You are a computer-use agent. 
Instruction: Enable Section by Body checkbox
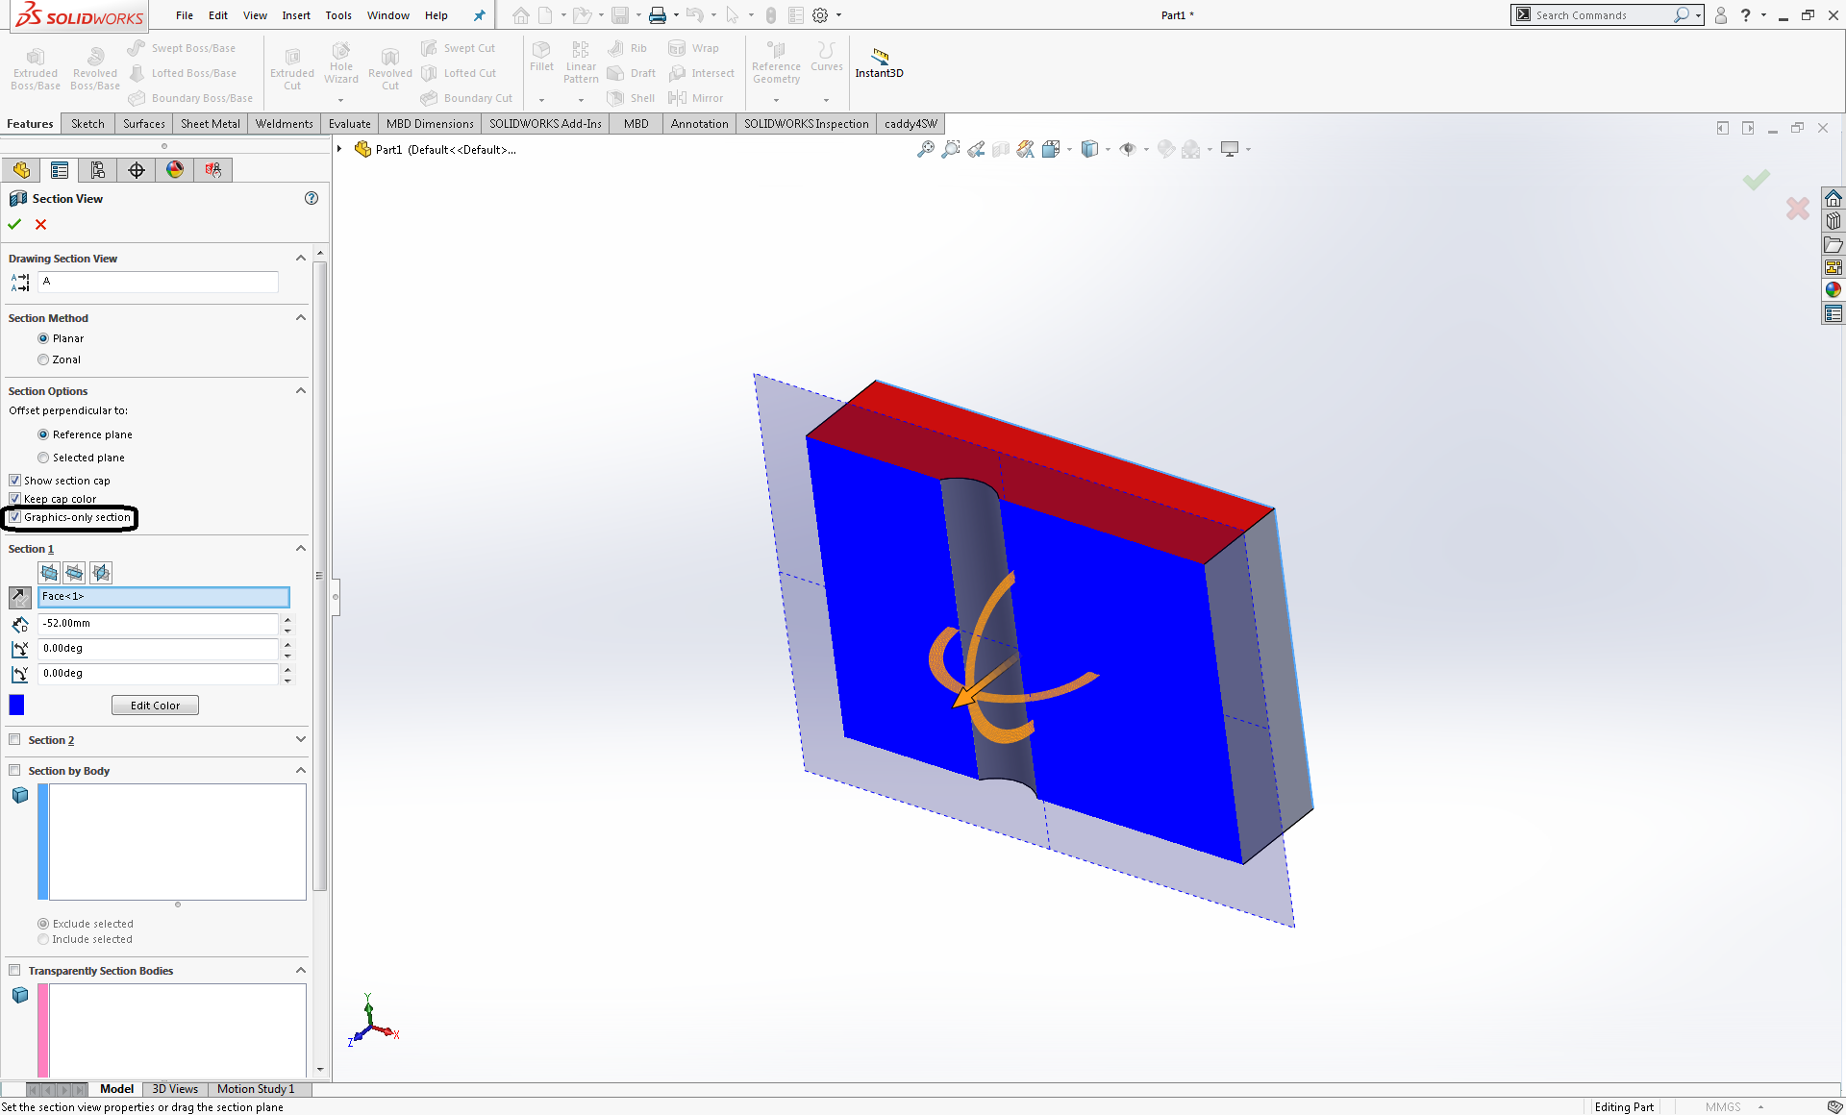14,770
